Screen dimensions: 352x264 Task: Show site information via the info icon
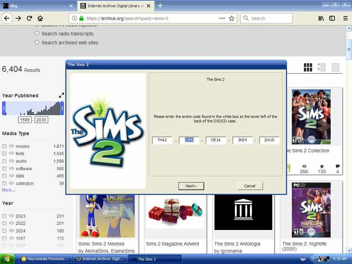pyautogui.click(x=75, y=18)
